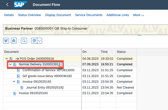Click the Status column header
Viewport: 168px width, 110px height.
(121, 52)
